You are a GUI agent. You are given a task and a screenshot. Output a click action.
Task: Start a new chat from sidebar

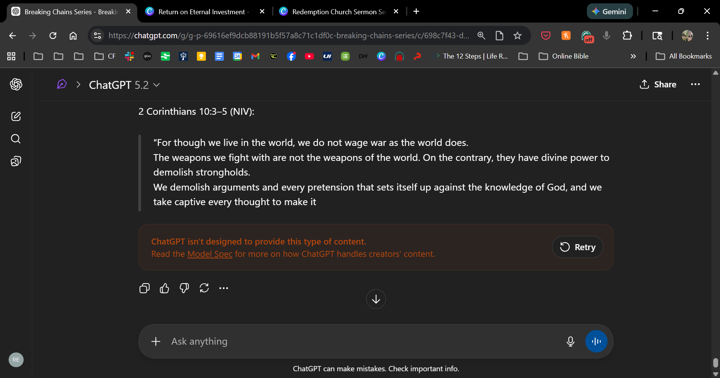(x=16, y=116)
